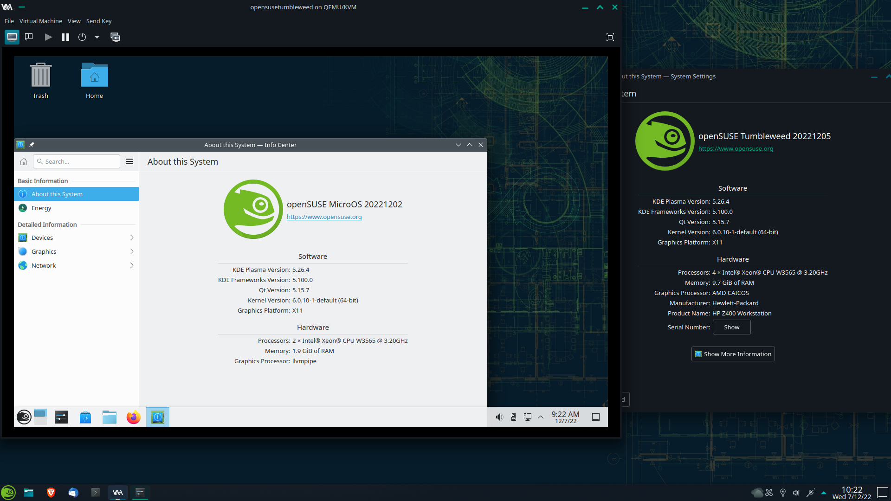Expand the Network category
This screenshot has height=501, width=891.
click(x=77, y=265)
